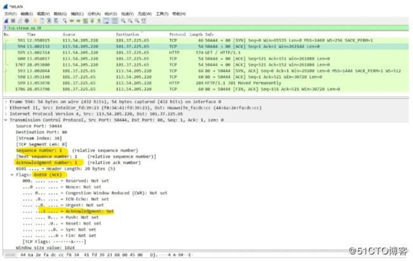
Task: Click the tcp.stream display filter field
Action: point(208,28)
